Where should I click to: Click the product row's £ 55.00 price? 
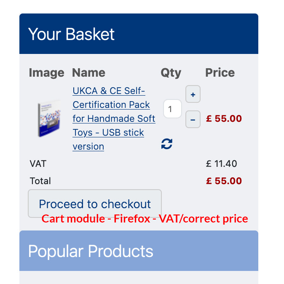pyautogui.click(x=224, y=118)
